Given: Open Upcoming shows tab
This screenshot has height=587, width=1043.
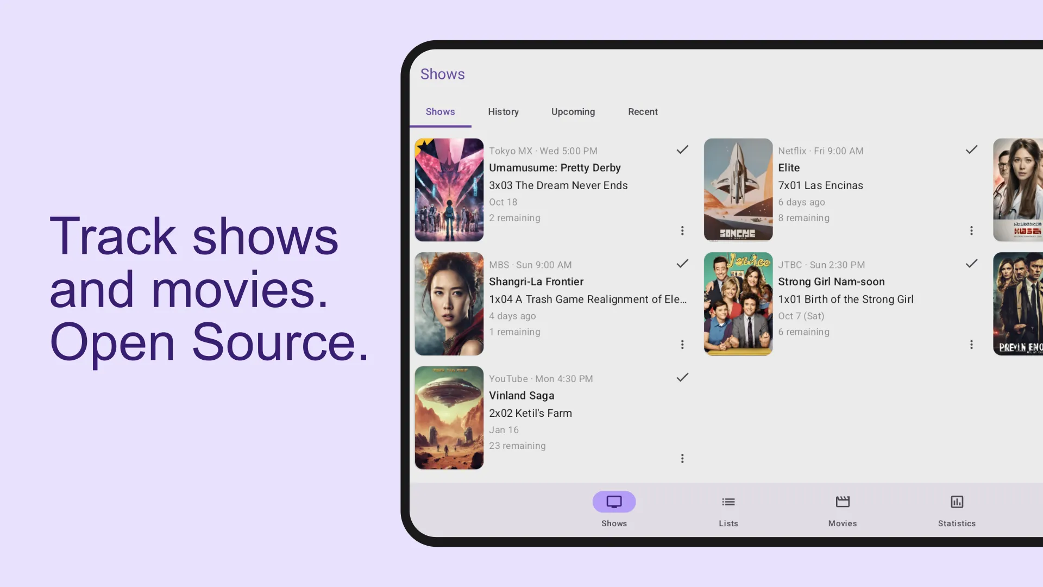Looking at the screenshot, I should click(573, 111).
